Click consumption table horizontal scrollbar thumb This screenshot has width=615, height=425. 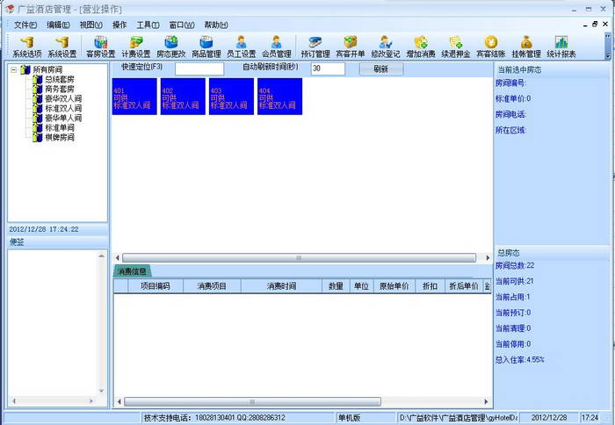252,402
